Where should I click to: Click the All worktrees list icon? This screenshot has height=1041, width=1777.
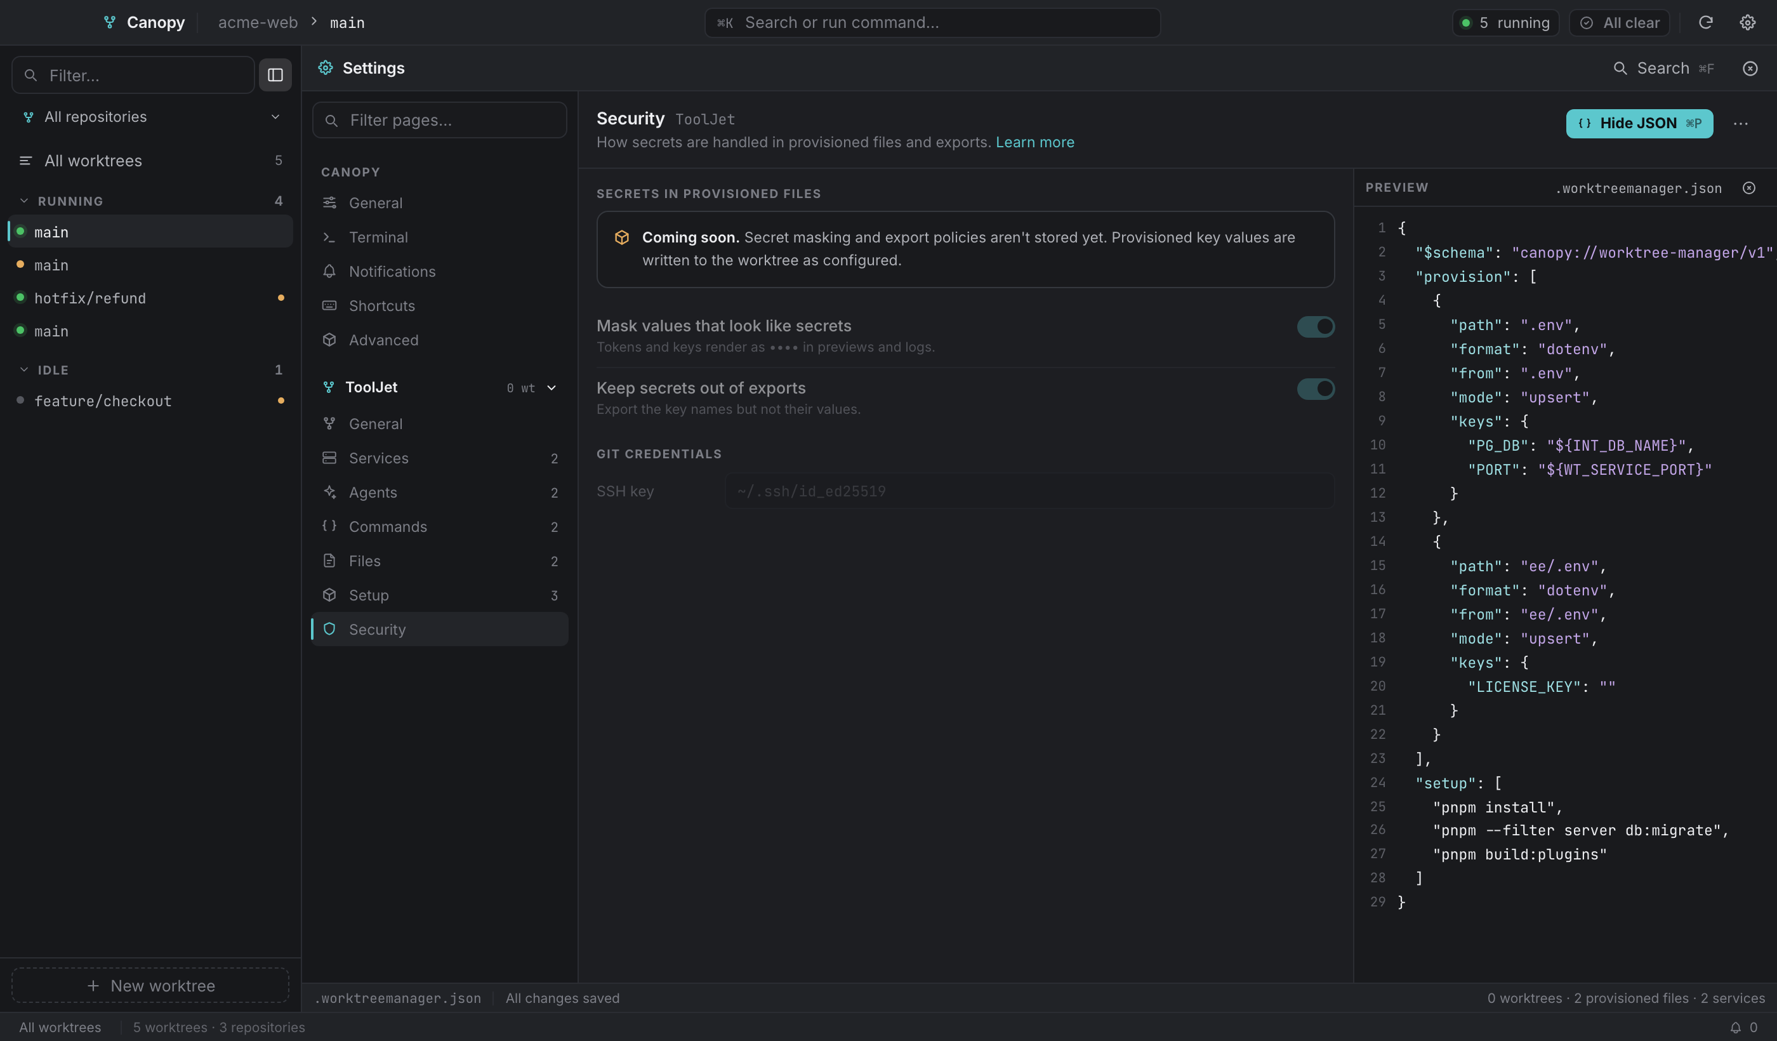point(25,161)
